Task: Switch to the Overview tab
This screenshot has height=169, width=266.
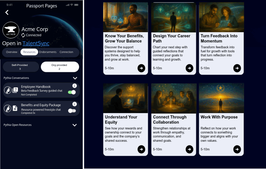Action: coord(12,52)
